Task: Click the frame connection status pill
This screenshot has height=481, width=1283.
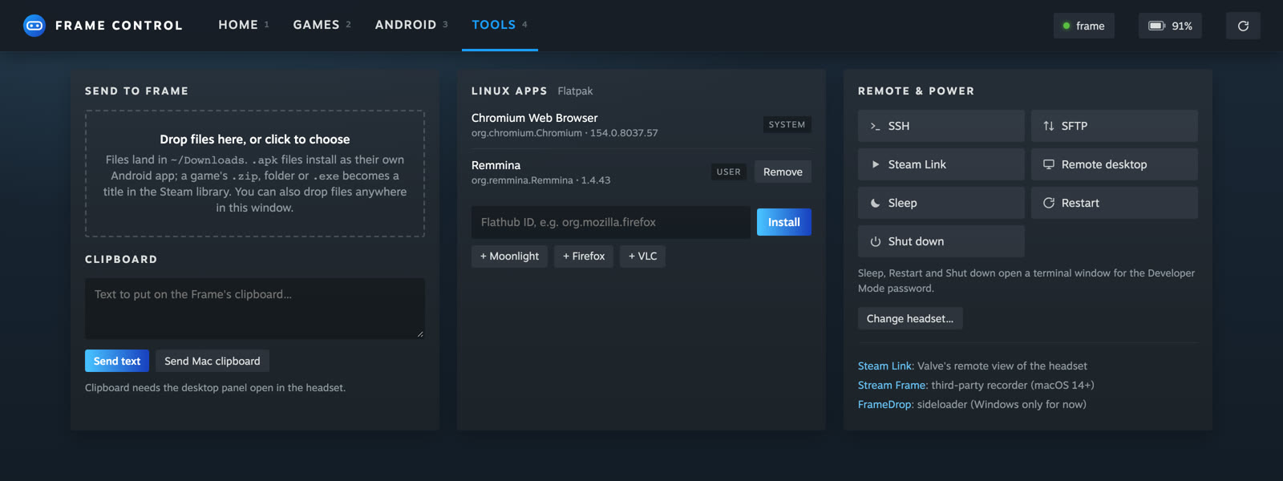Action: point(1084,26)
